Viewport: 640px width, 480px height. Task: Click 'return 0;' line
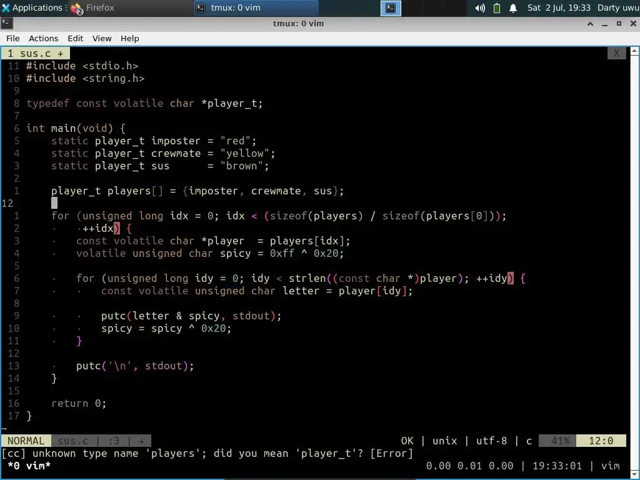(79, 403)
